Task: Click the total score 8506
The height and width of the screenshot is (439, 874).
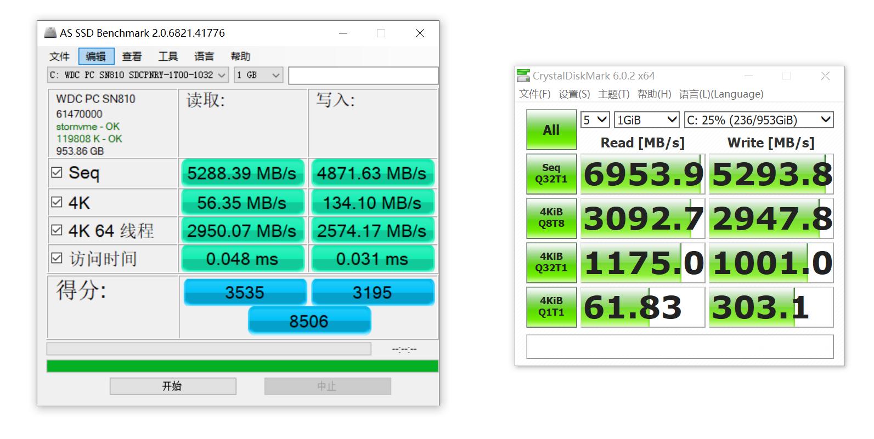Action: pyautogui.click(x=309, y=321)
